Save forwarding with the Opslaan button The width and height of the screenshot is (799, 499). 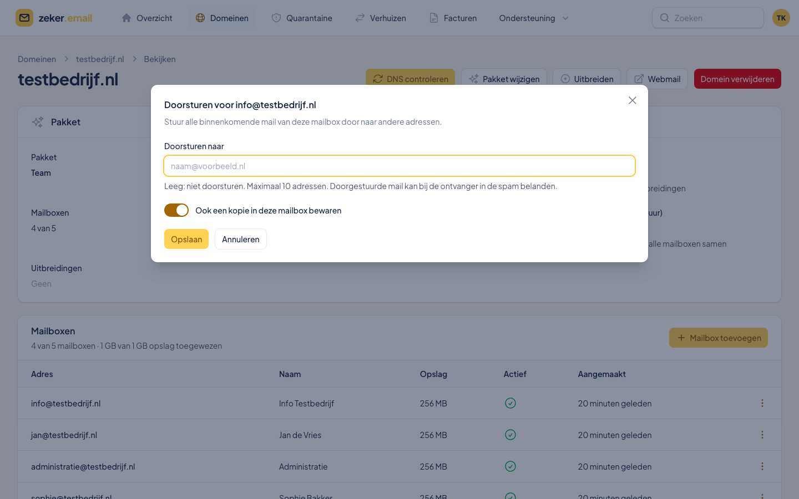pos(186,239)
